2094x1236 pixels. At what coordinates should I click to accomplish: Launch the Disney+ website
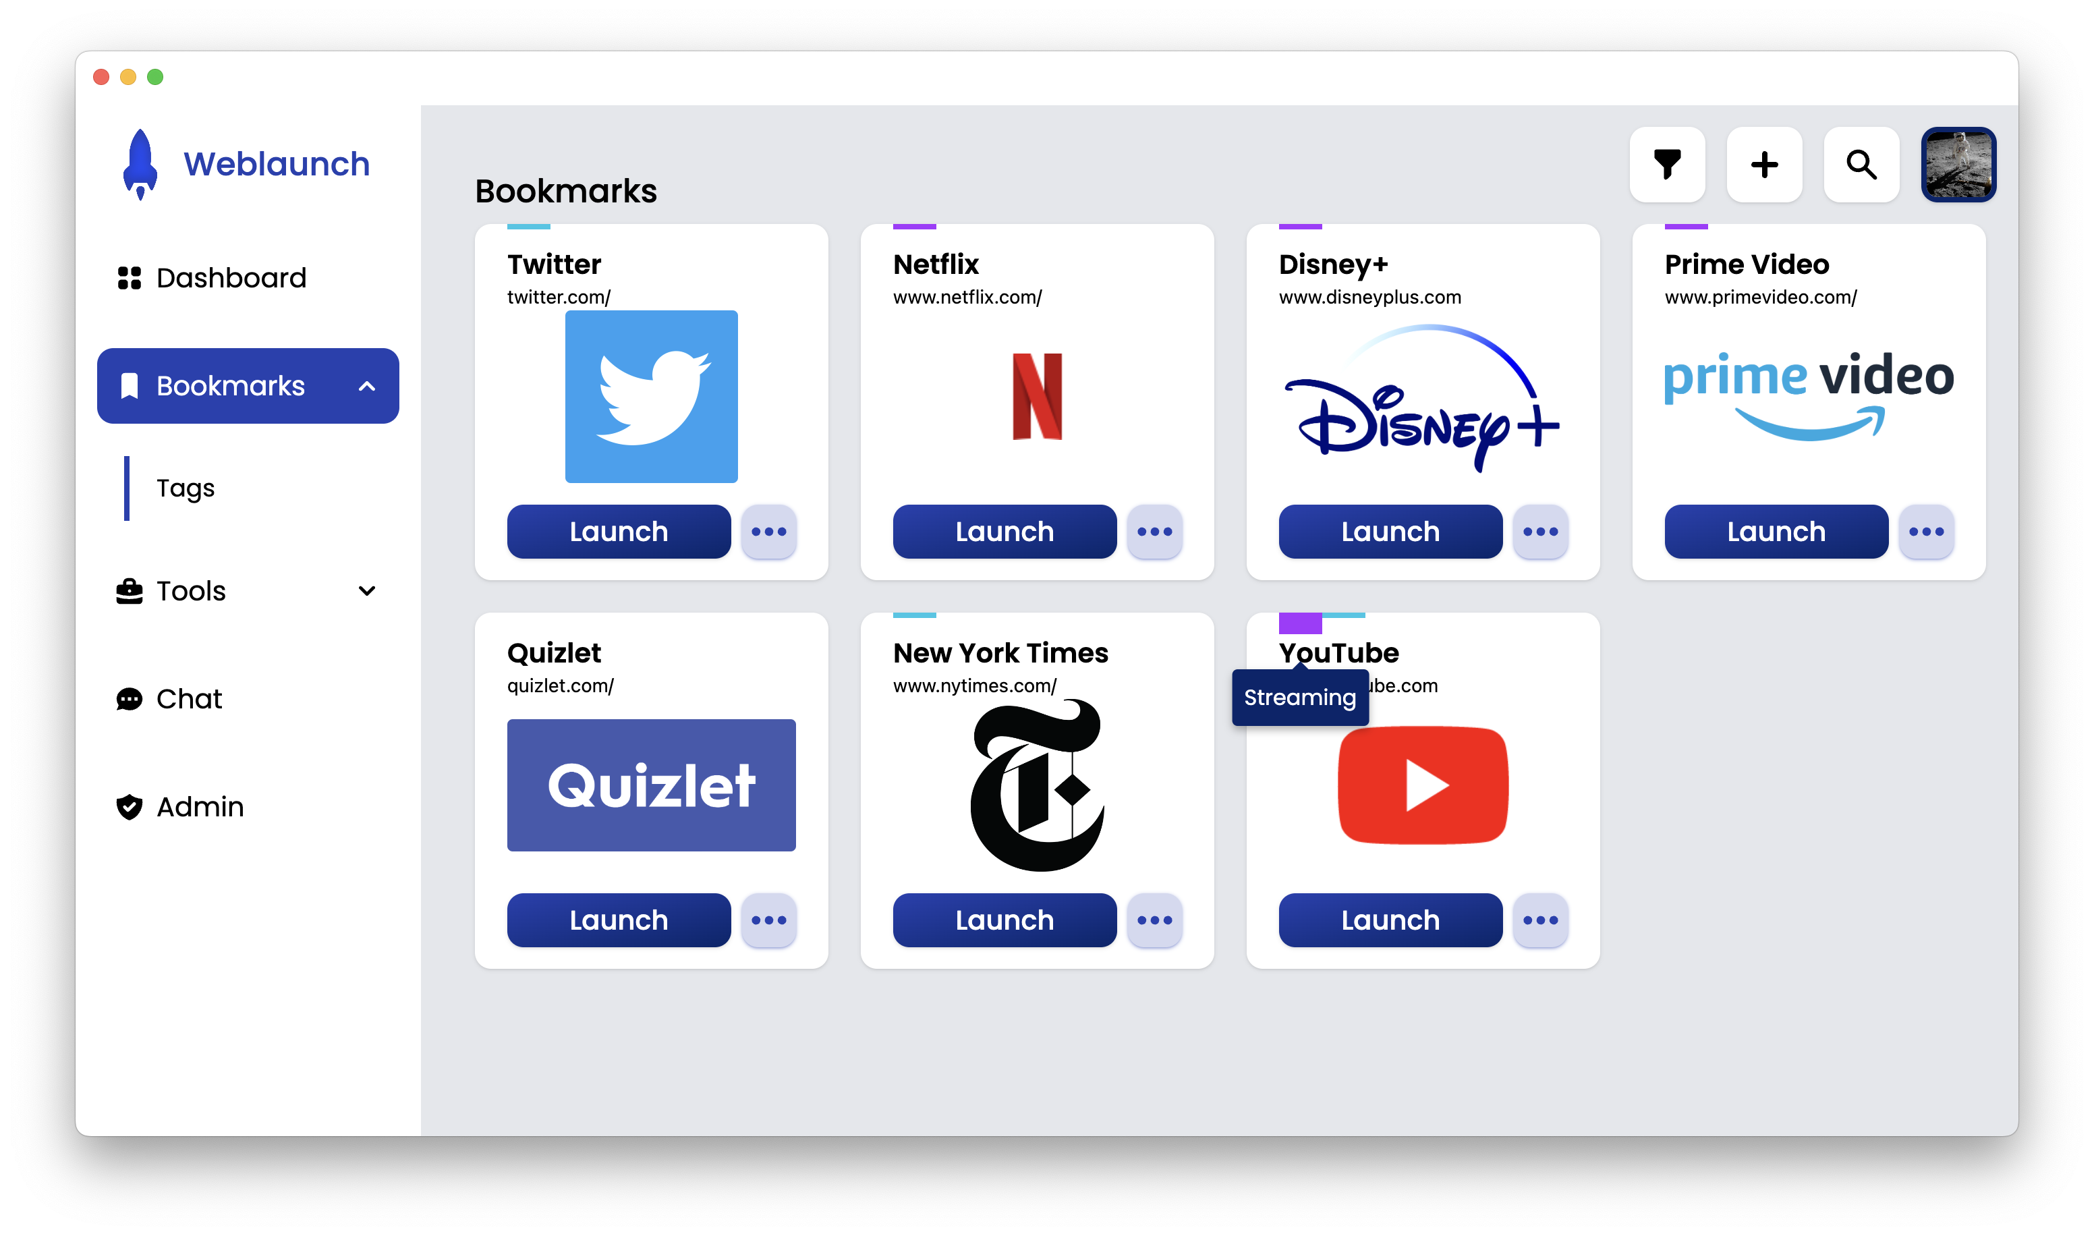(x=1388, y=531)
